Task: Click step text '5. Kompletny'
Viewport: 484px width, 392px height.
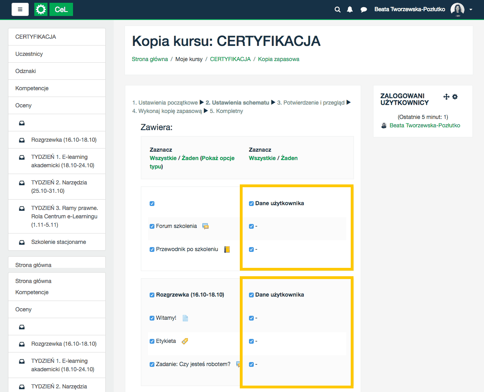Action: (x=226, y=111)
